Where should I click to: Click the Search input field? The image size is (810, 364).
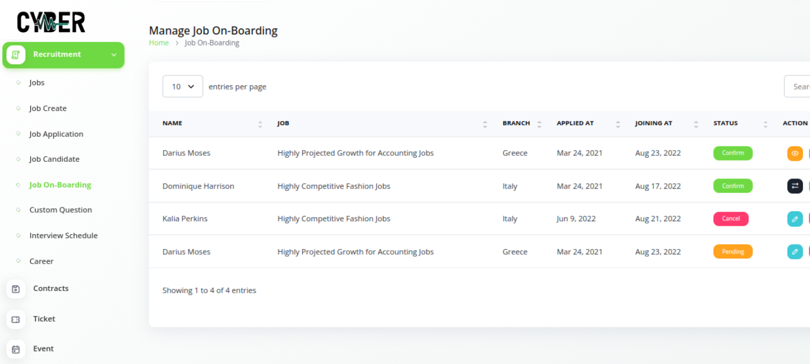799,87
